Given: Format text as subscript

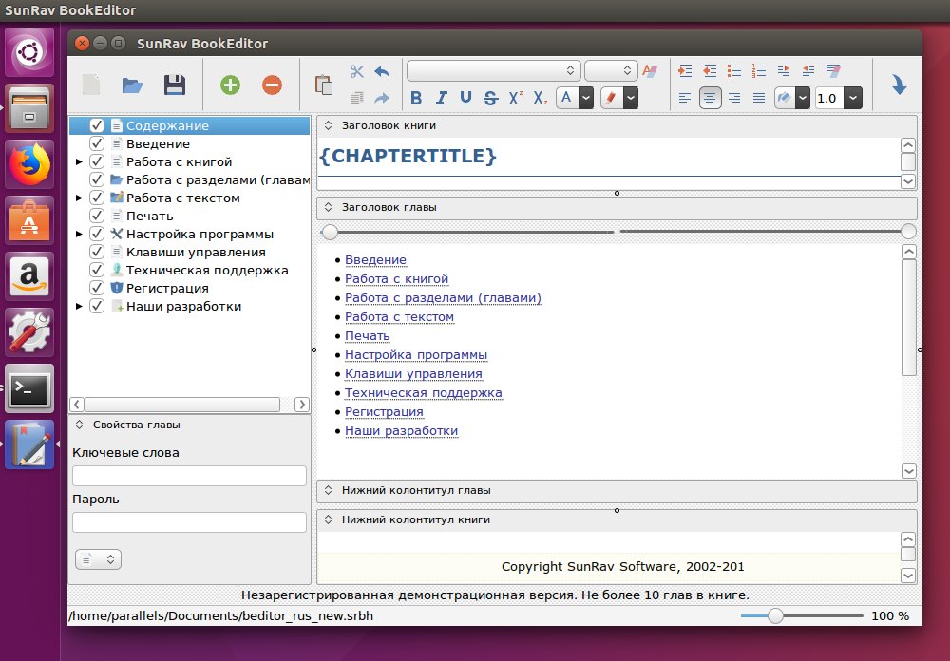Looking at the screenshot, I should 541,98.
